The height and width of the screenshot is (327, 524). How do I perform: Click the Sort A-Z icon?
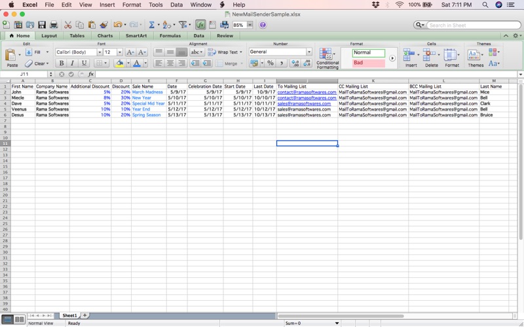166,25
